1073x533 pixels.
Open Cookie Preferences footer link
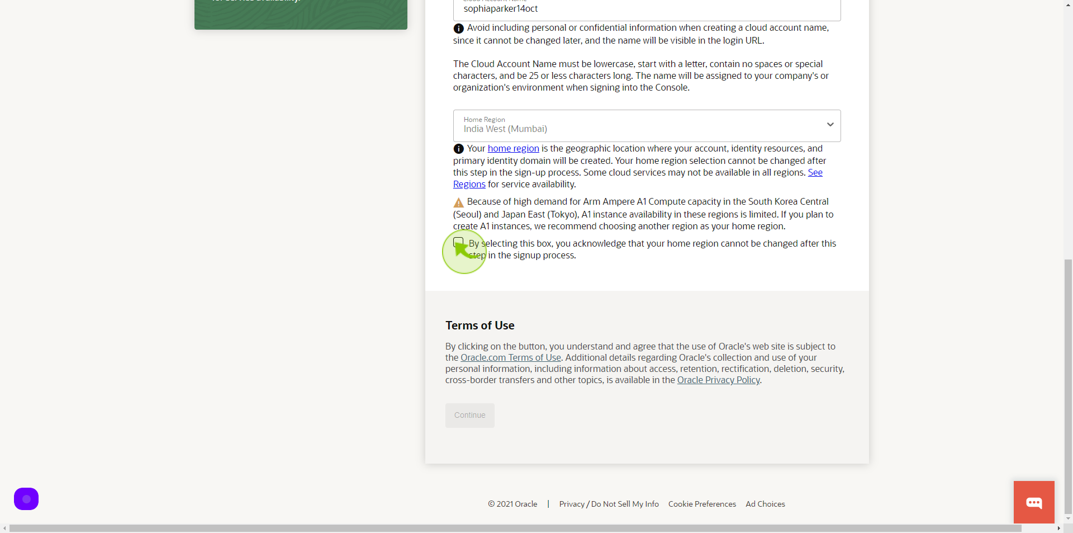point(702,504)
